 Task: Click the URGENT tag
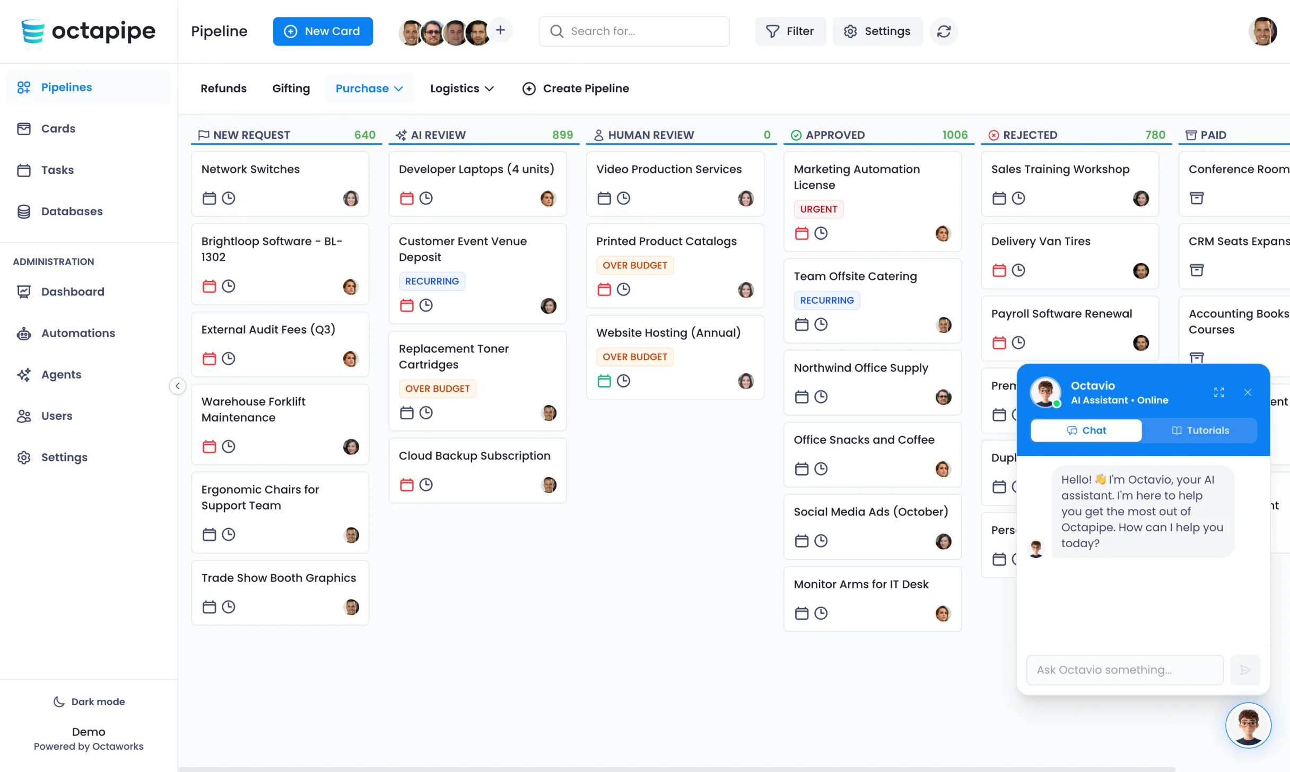pos(818,209)
